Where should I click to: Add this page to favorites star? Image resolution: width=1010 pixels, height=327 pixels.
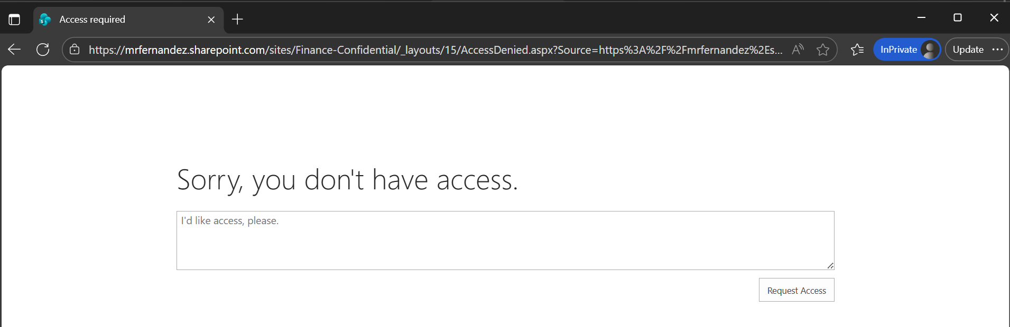tap(822, 50)
